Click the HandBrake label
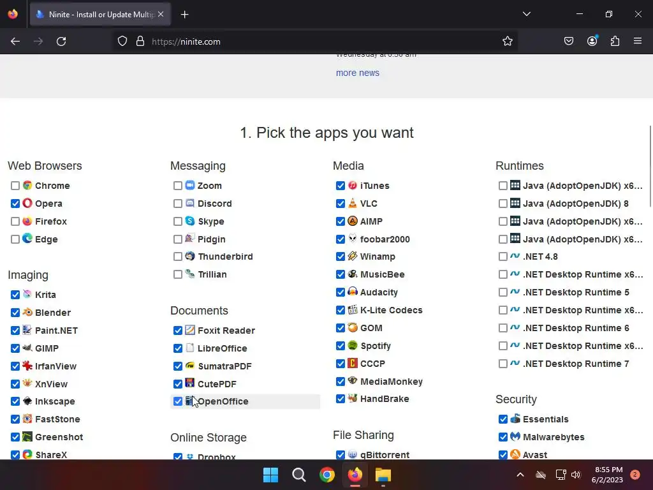 (x=385, y=399)
